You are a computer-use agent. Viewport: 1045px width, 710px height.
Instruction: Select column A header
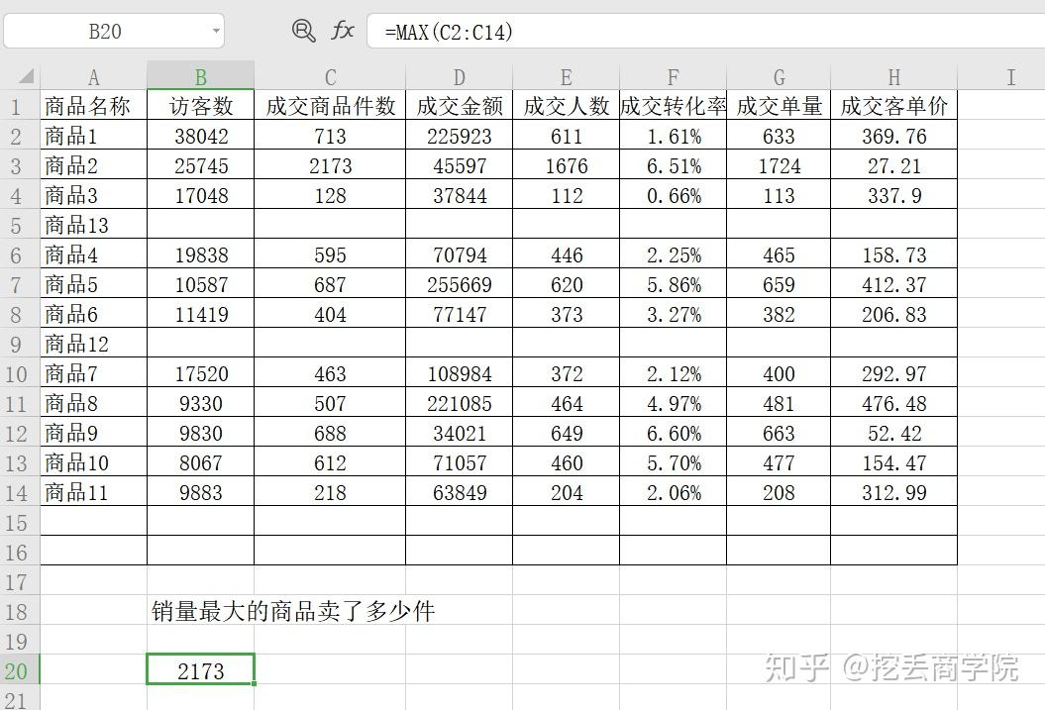93,76
